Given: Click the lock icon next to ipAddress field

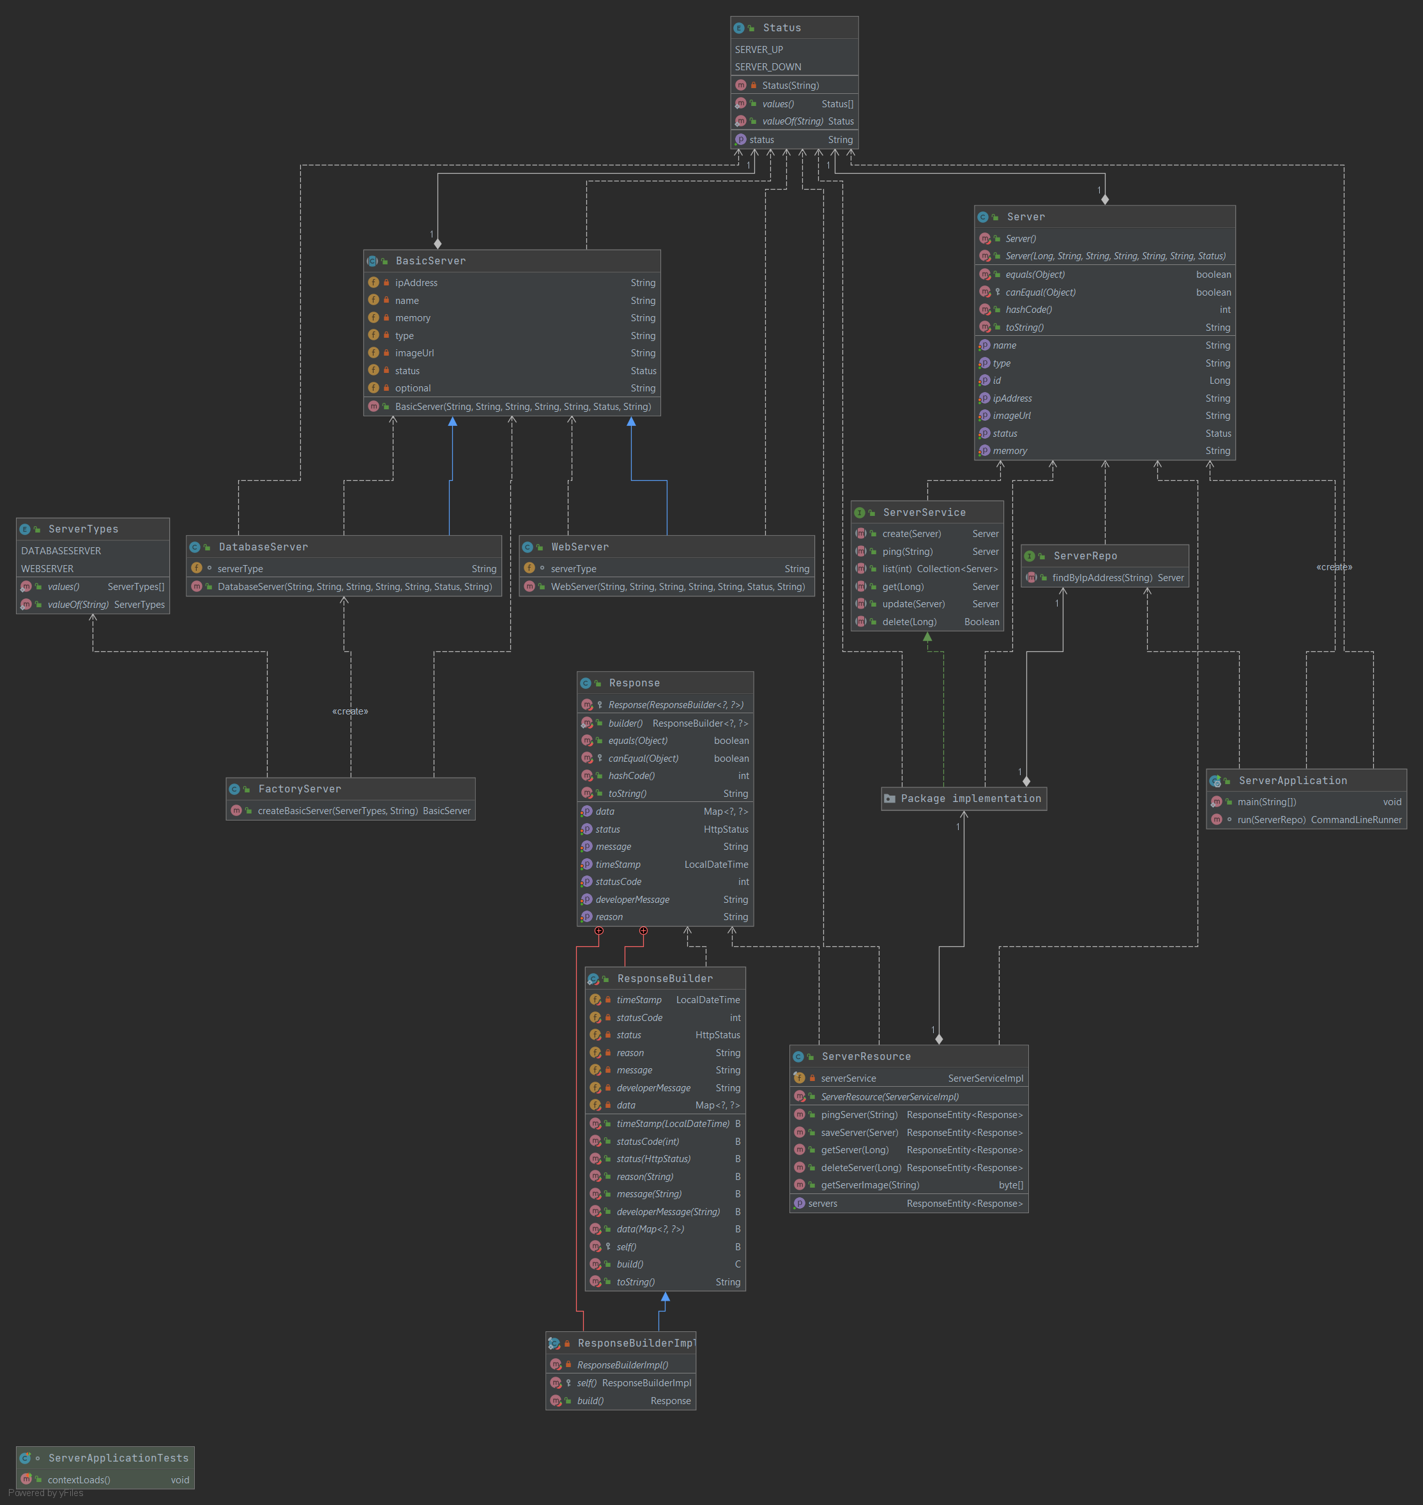Looking at the screenshot, I should coord(387,282).
